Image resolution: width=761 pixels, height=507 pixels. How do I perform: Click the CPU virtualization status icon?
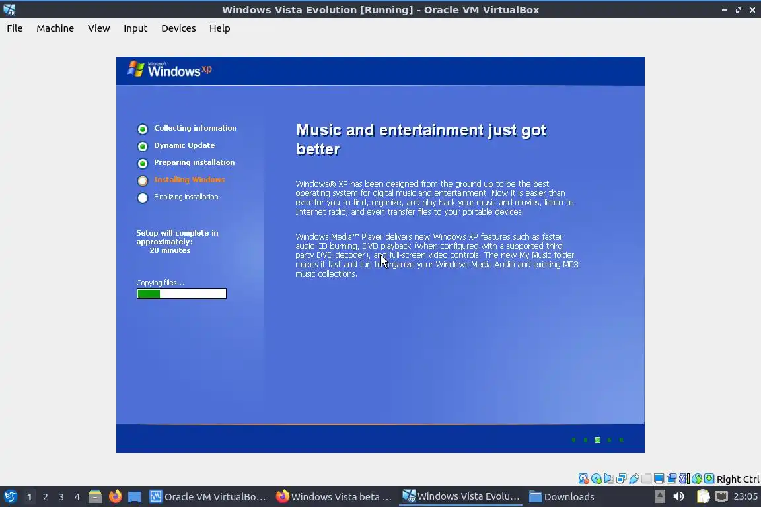(x=684, y=479)
